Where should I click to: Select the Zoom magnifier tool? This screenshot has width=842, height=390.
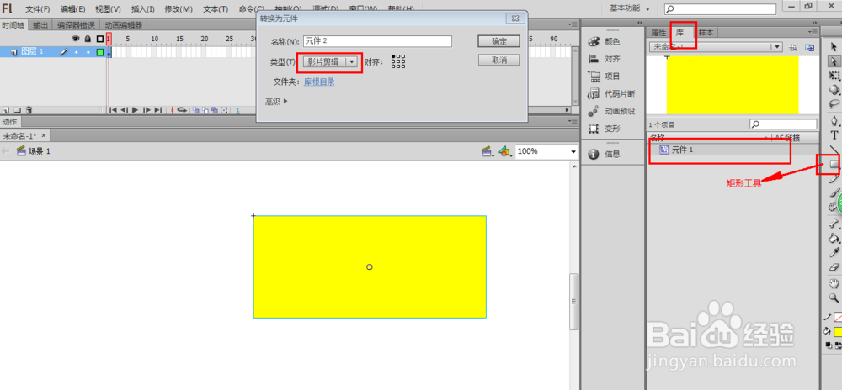pos(834,298)
